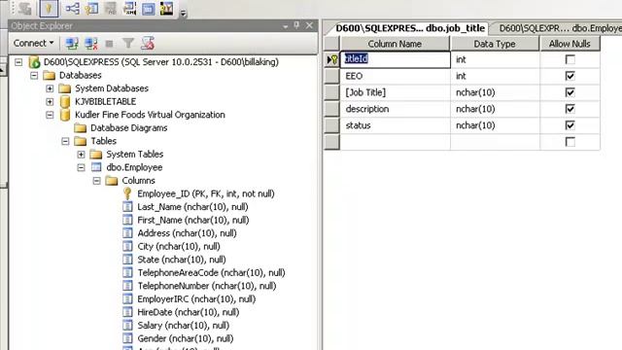Click the Filter funnel icon

pos(128,43)
